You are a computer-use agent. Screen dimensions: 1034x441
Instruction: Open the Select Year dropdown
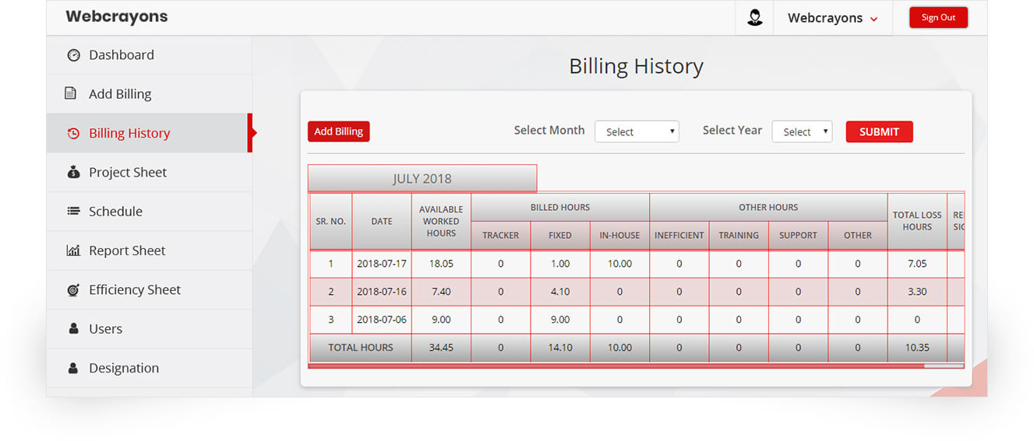802,131
